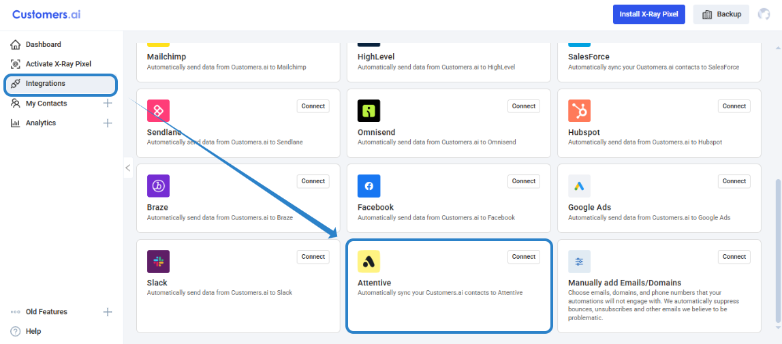
Task: Connect the Braze integration
Action: point(313,181)
